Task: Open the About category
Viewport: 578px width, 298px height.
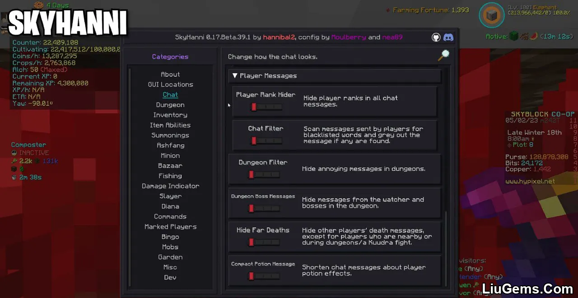Action: [170, 74]
